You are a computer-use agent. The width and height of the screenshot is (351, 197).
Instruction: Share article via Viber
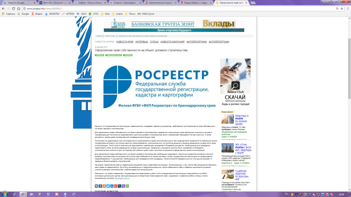123,186
